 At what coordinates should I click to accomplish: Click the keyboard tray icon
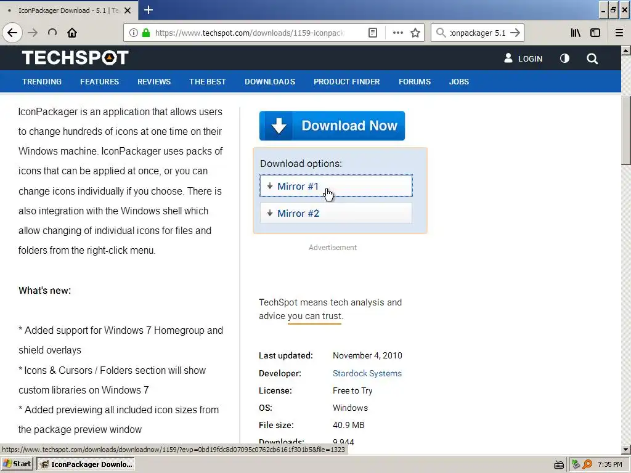558,464
